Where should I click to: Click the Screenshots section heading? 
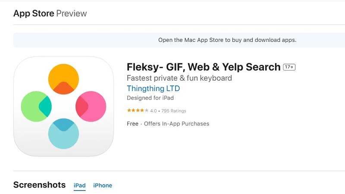(x=39, y=185)
